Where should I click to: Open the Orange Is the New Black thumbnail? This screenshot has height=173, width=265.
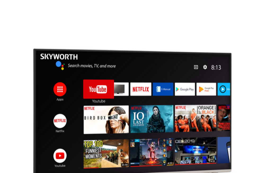click(196, 118)
